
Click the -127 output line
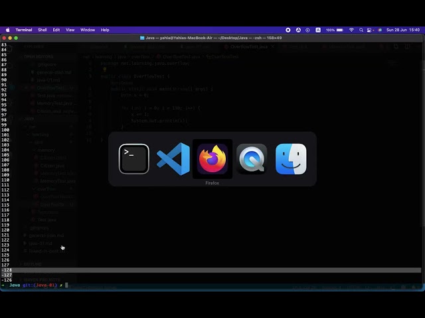(x=7, y=275)
